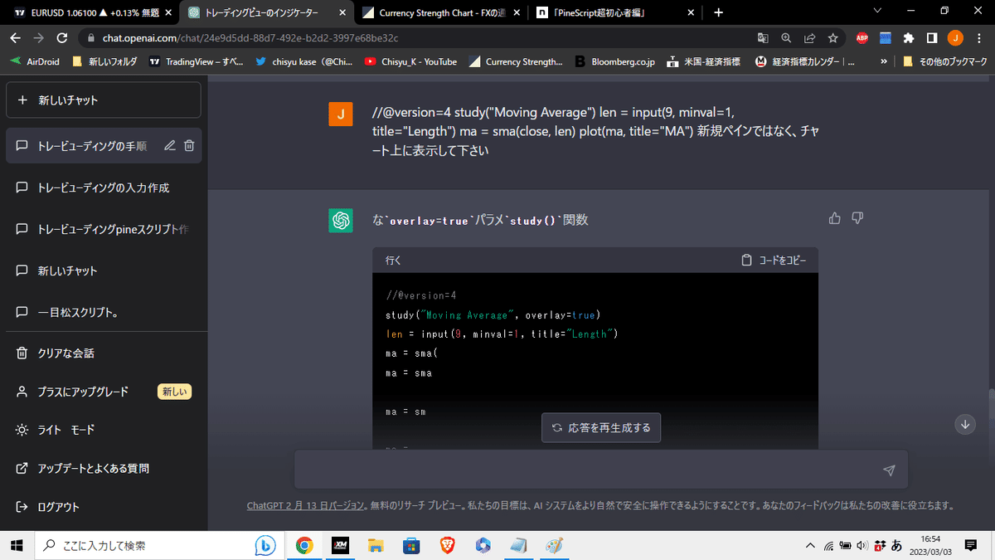The width and height of the screenshot is (995, 560).
Task: Open File Explorer from taskbar
Action: click(376, 545)
